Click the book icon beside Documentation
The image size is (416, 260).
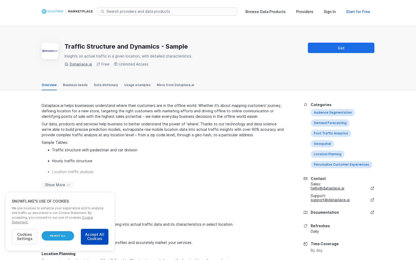coord(305,212)
